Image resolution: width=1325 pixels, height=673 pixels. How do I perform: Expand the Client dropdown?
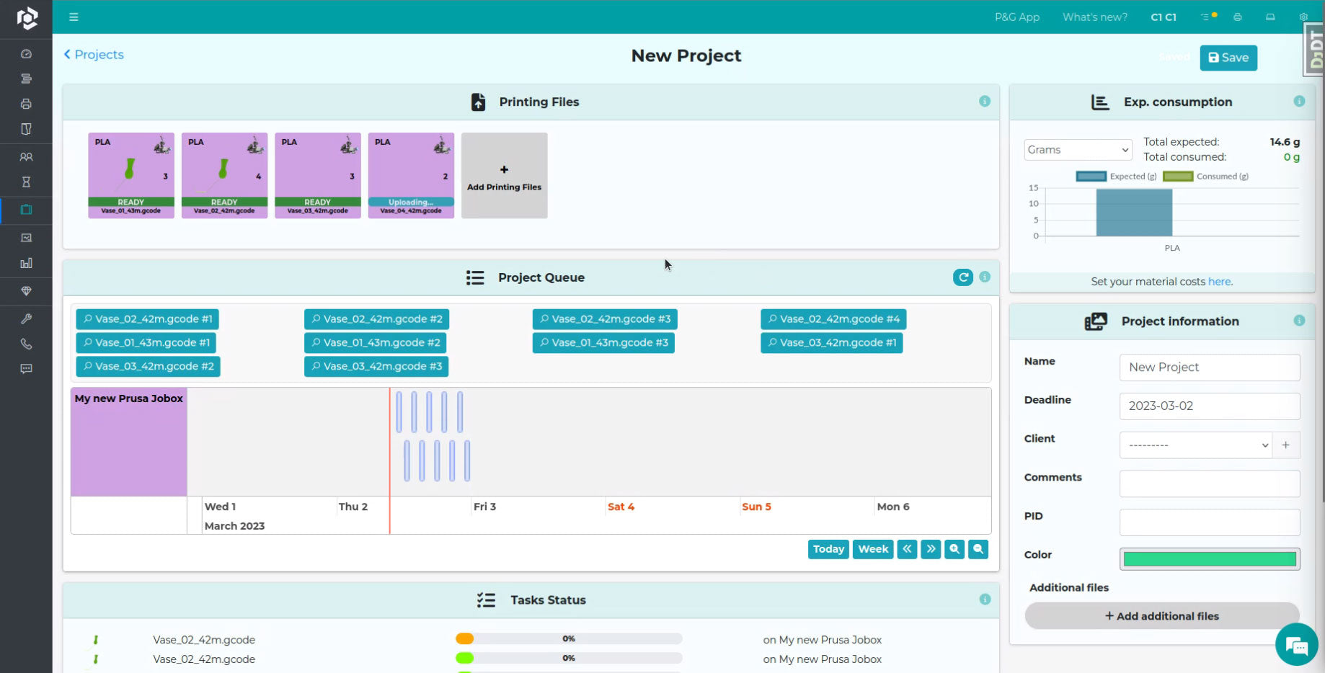pyautogui.click(x=1195, y=445)
